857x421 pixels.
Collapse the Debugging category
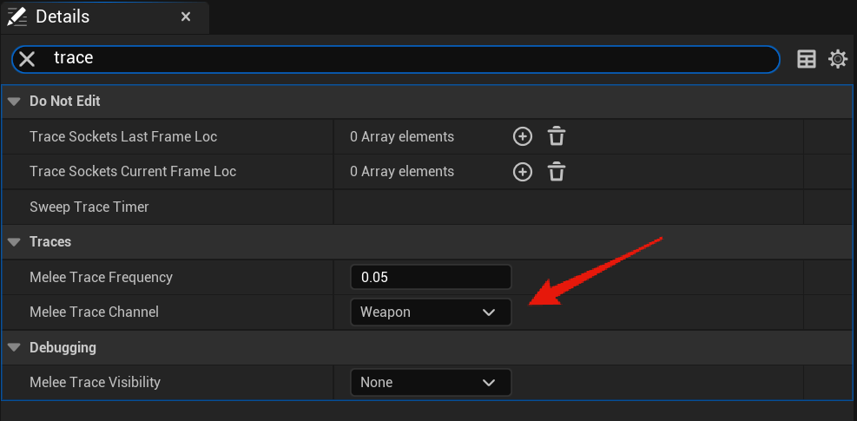(14, 348)
